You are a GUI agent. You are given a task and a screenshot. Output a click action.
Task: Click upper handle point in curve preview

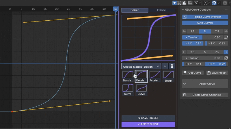tap(128, 19)
